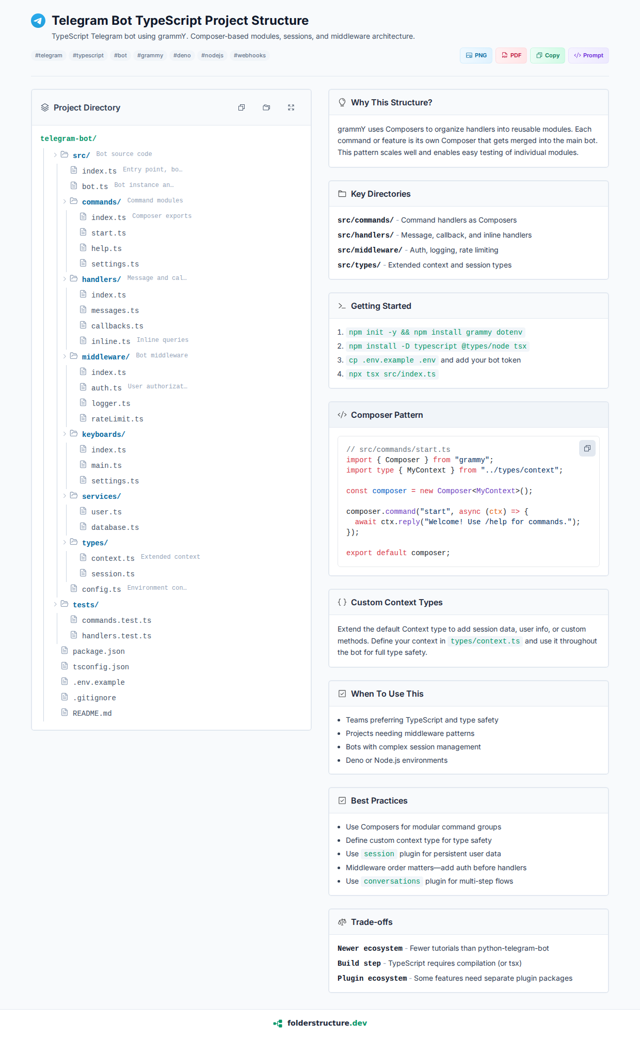
Task: Click the #webhooks tag
Action: pos(250,55)
